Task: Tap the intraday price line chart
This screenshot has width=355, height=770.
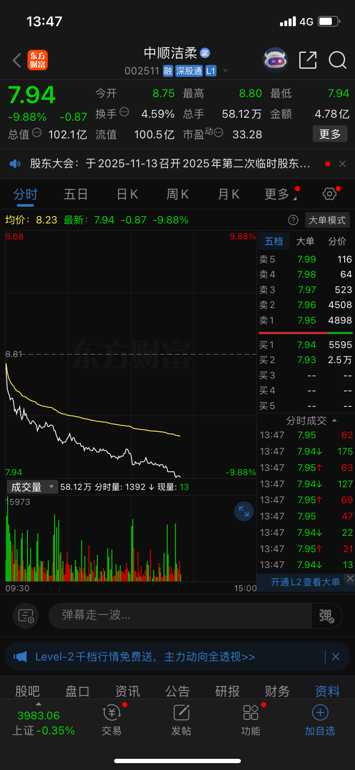Action: 131,354
